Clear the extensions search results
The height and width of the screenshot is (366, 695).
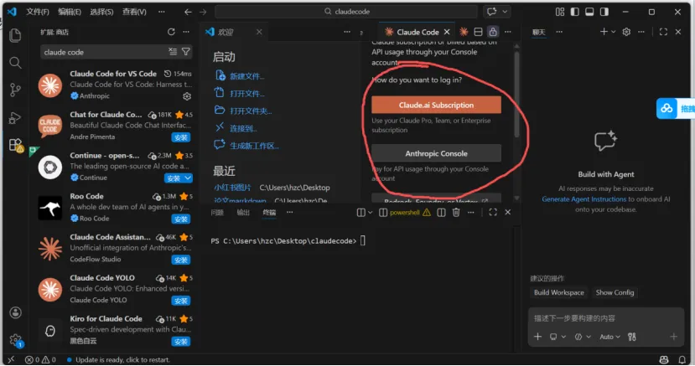[173, 52]
